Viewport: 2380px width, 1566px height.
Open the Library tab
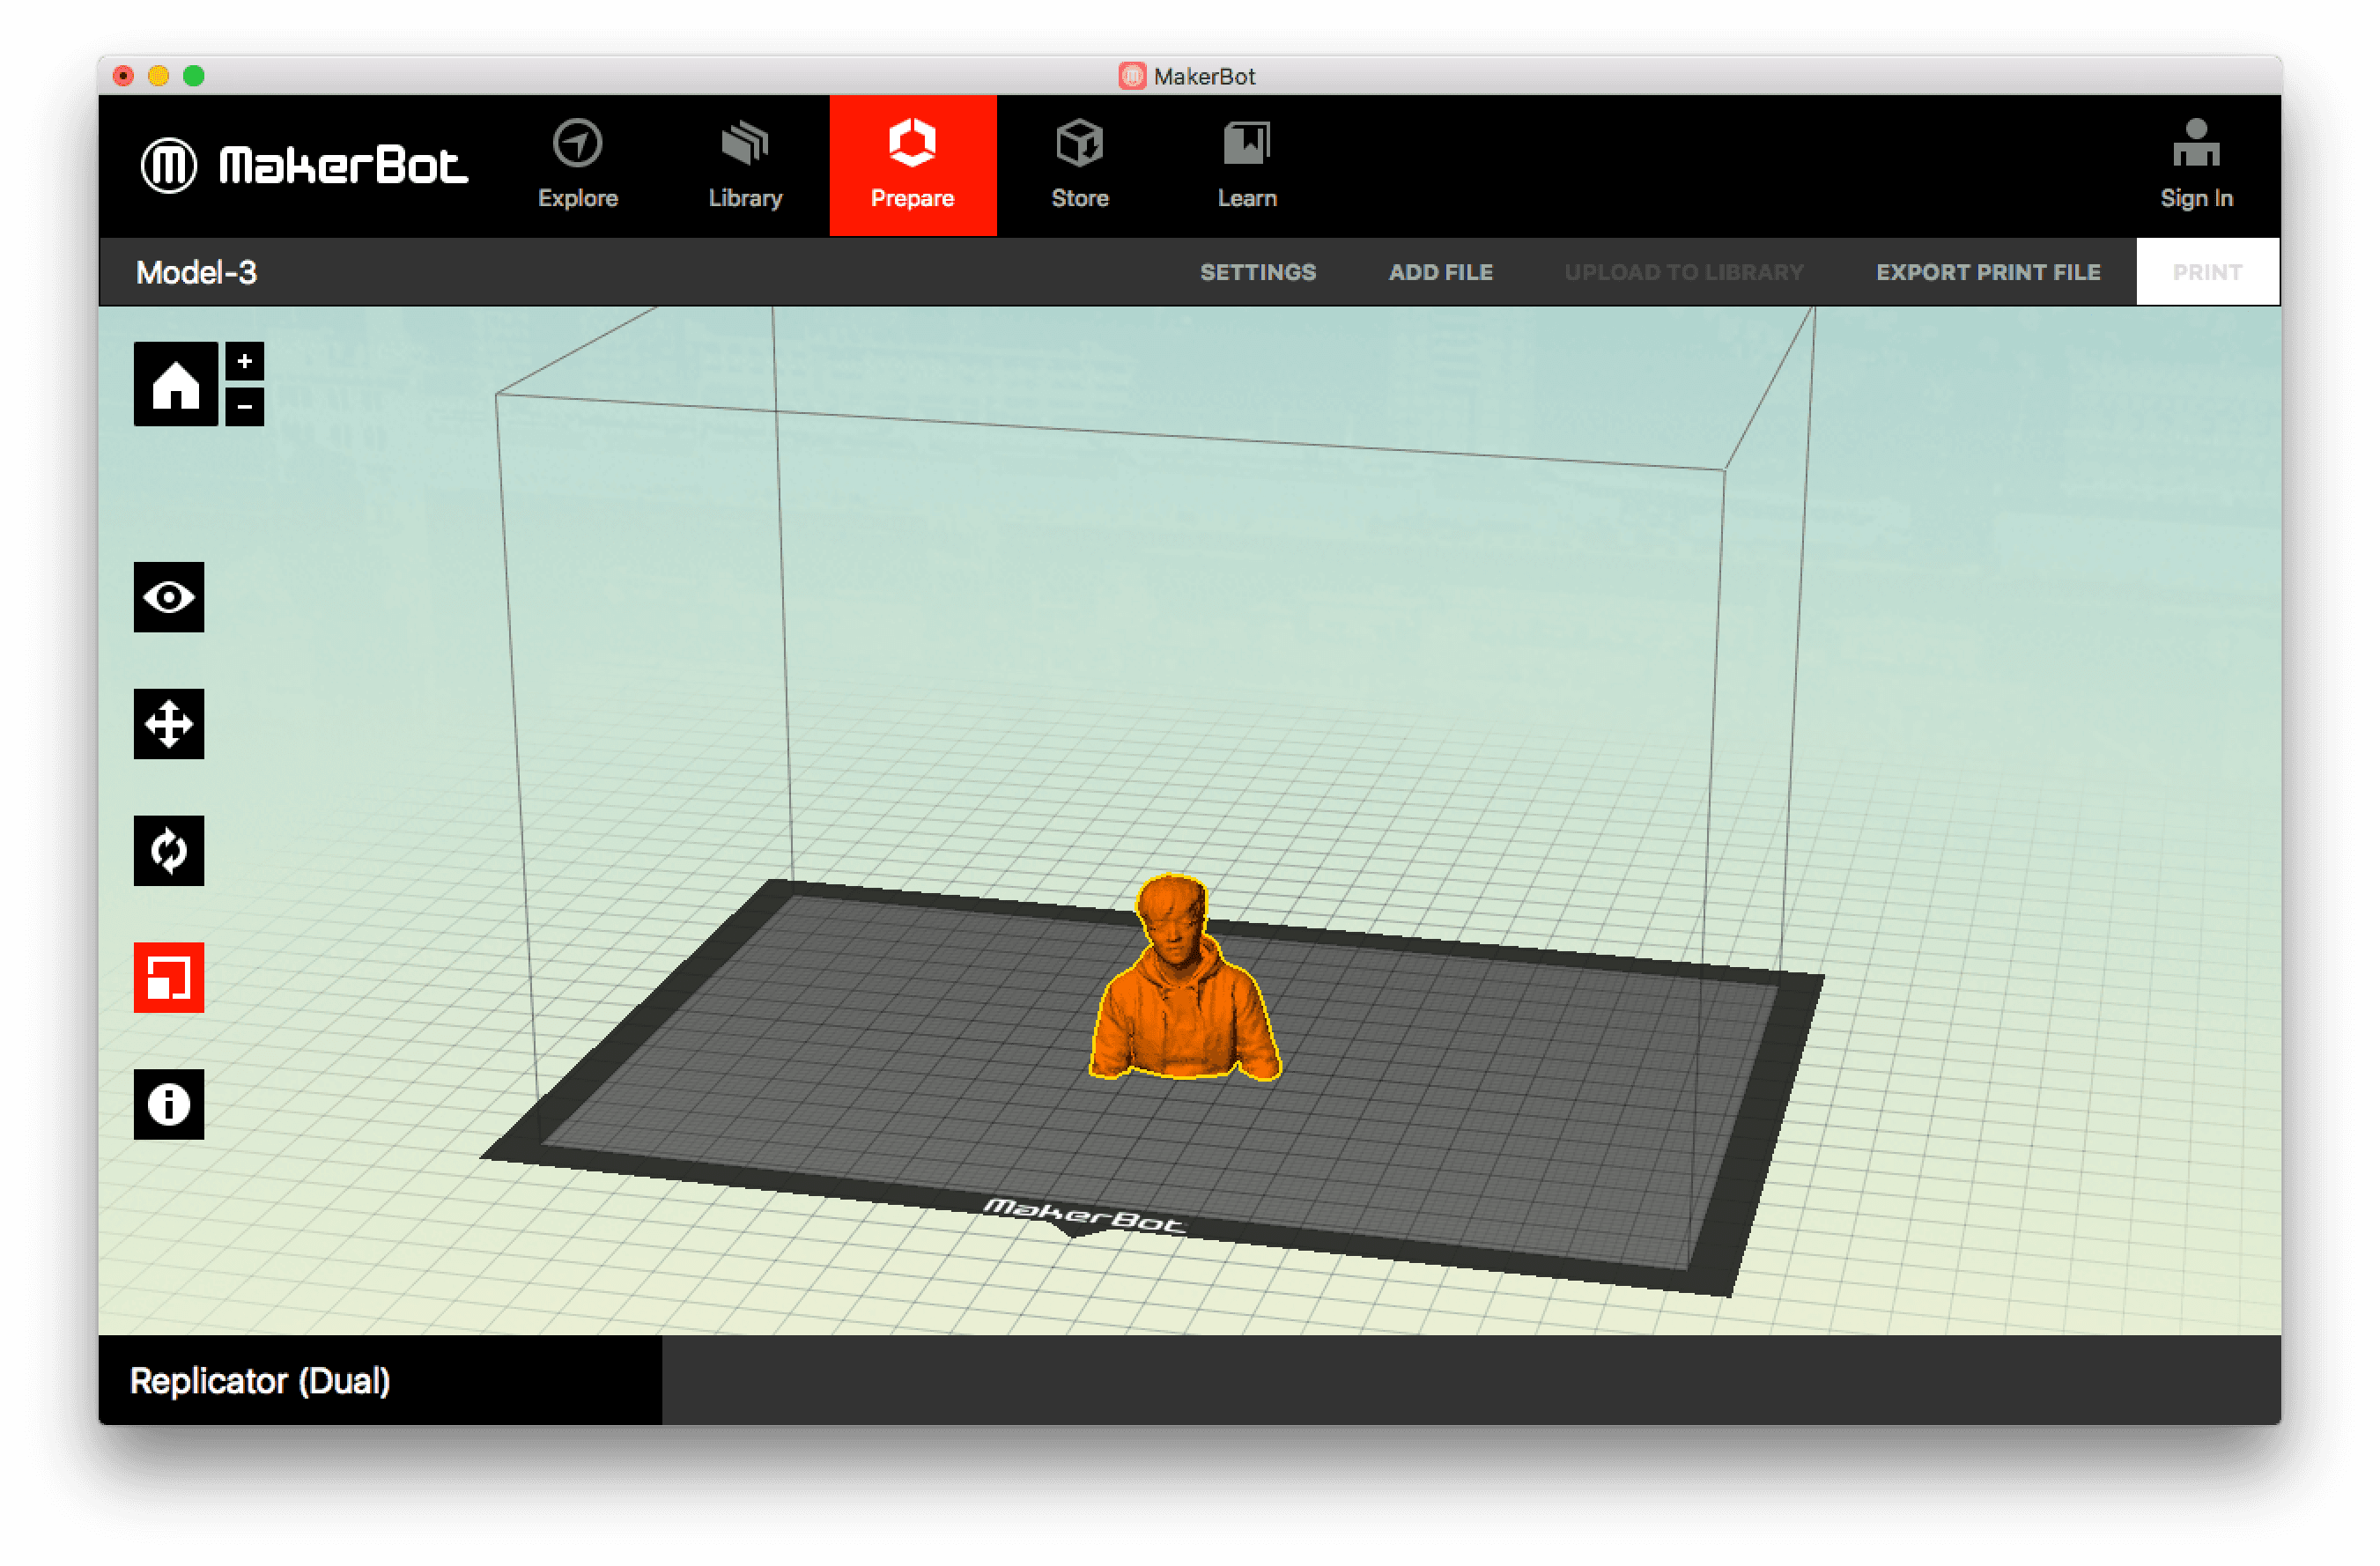point(745,166)
